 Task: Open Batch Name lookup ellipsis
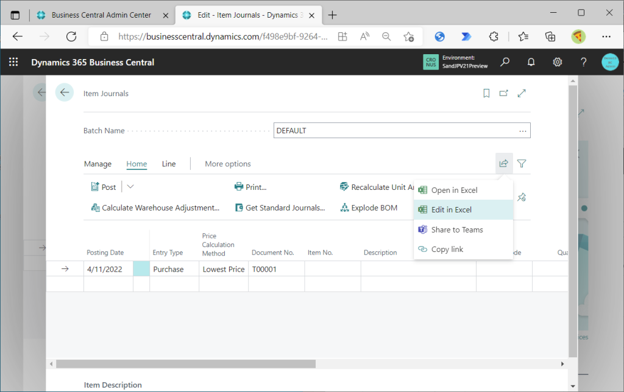coord(522,131)
